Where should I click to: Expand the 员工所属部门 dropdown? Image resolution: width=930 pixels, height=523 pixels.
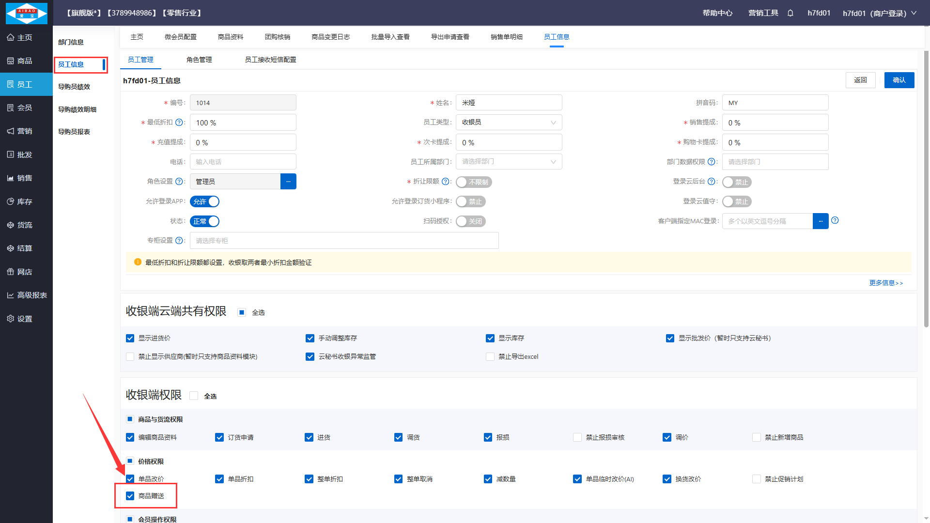509,162
